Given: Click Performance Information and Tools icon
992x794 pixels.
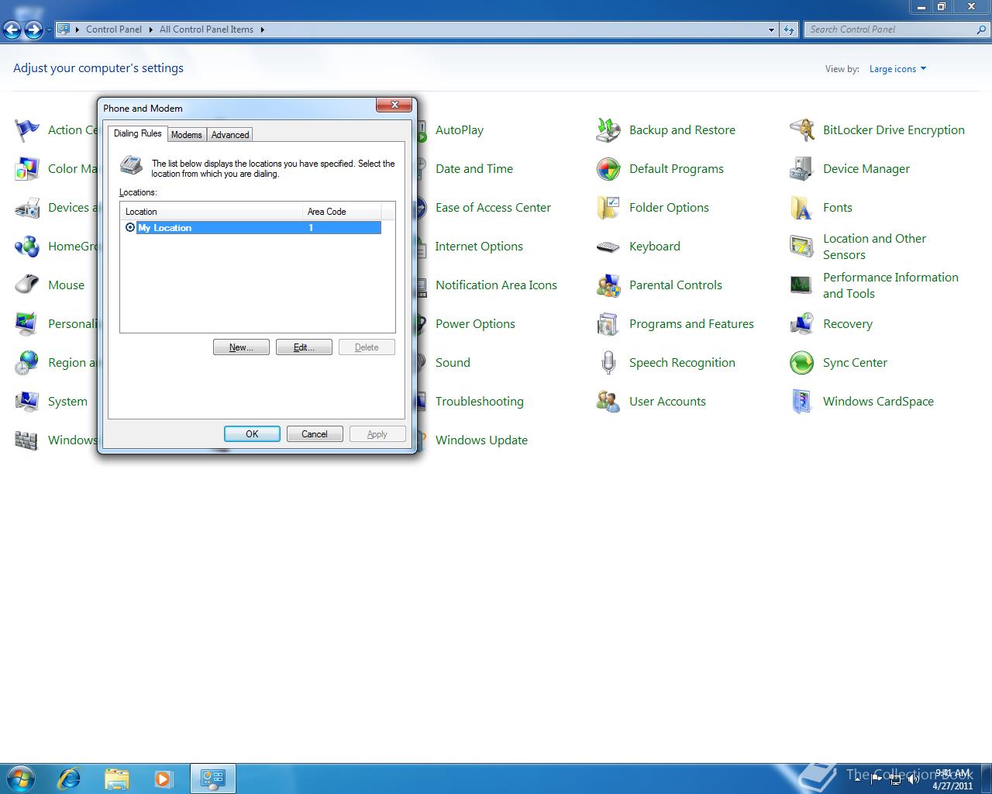Looking at the screenshot, I should pos(802,285).
